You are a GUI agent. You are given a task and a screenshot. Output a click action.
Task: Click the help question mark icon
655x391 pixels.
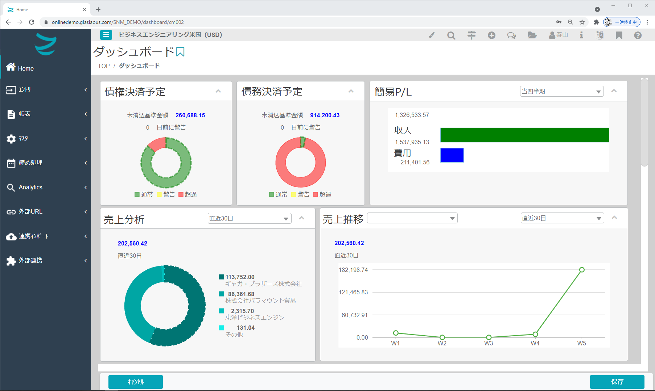click(x=638, y=35)
